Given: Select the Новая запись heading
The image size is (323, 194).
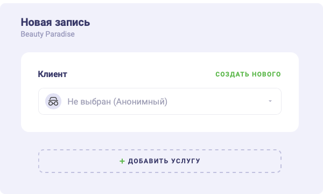Looking at the screenshot, I should point(55,22).
